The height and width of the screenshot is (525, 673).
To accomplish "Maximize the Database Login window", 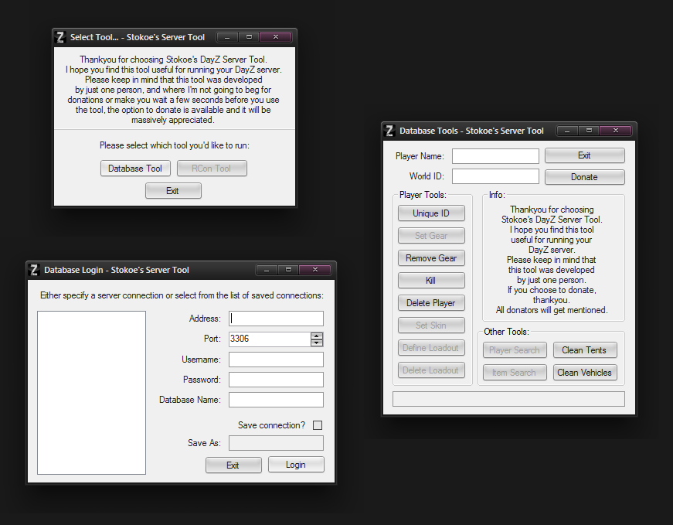I will [x=288, y=270].
